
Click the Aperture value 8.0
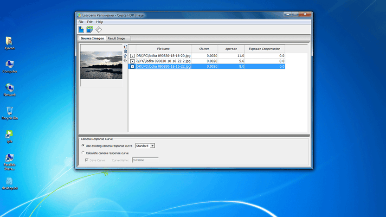coord(242,66)
